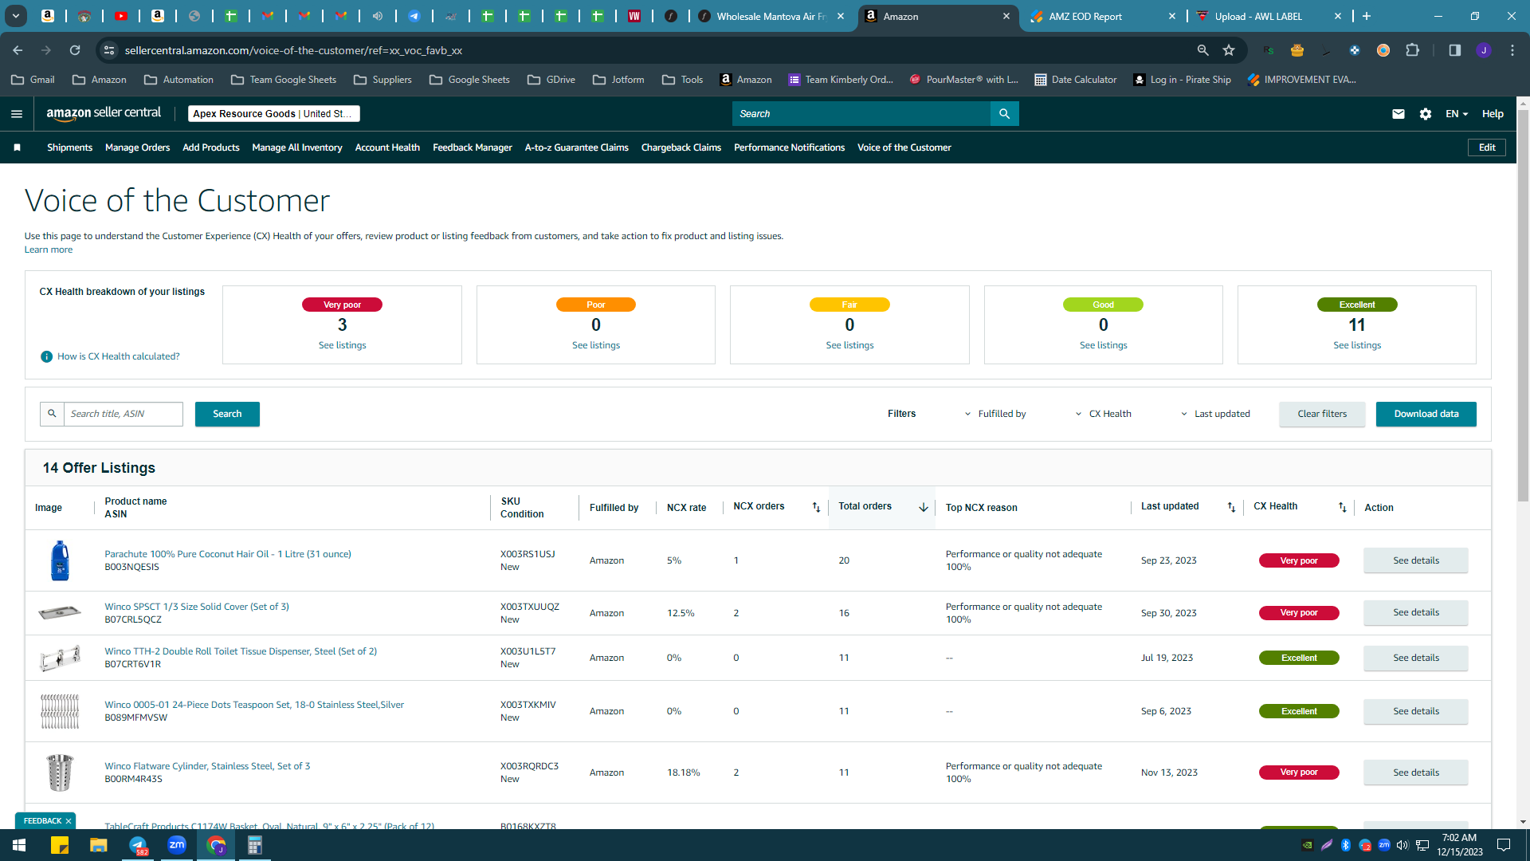This screenshot has height=861, width=1530.
Task: Expand the Chrome tab search dropdown
Action: pos(15,16)
